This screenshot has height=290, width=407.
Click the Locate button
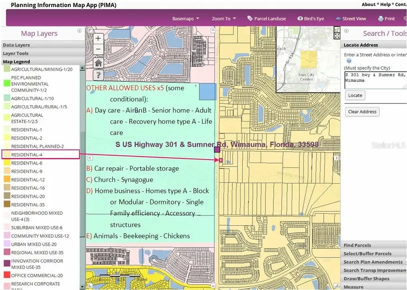(x=355, y=95)
